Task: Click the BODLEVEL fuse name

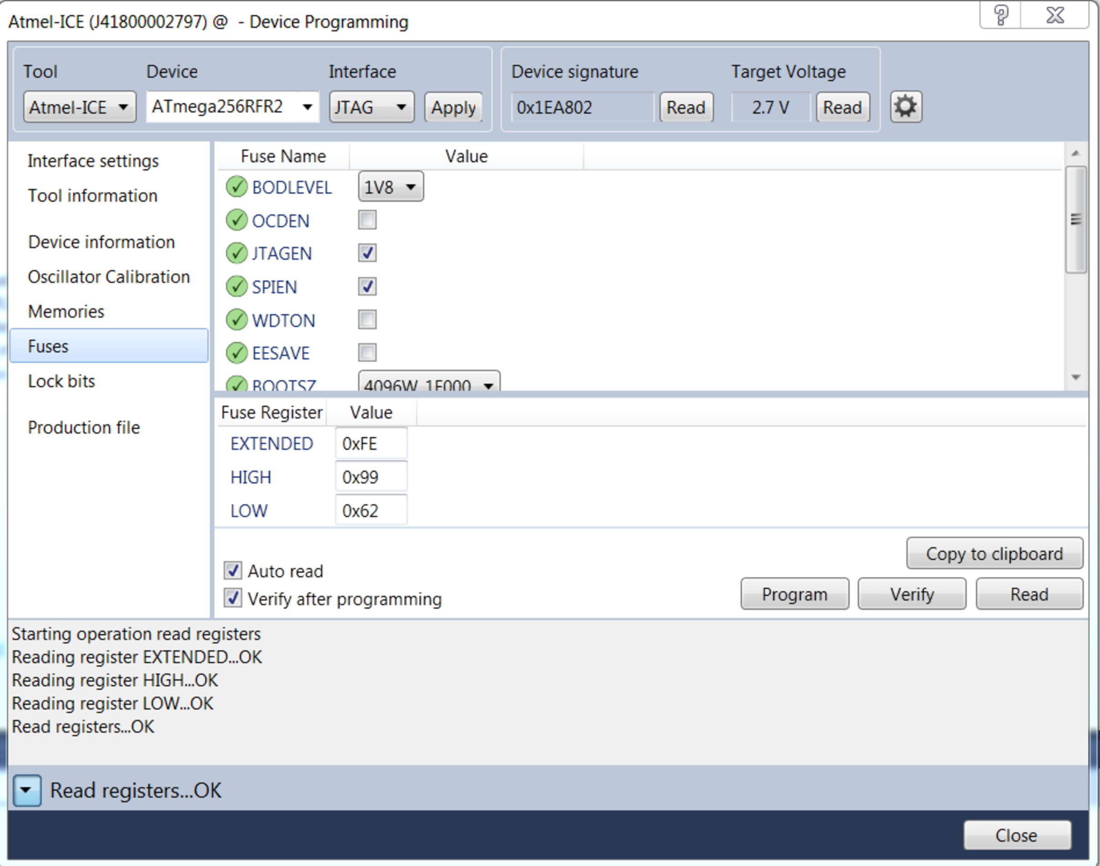Action: click(292, 188)
